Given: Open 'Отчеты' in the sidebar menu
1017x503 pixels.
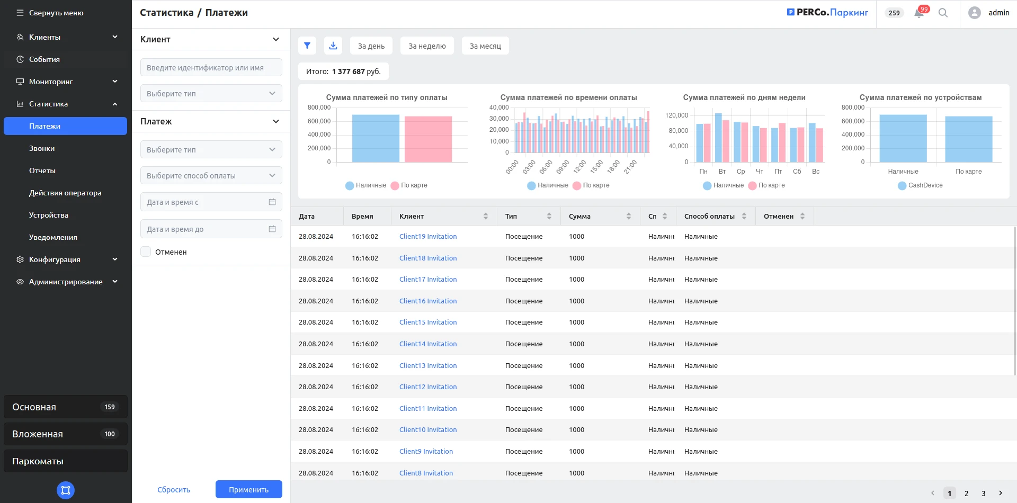Looking at the screenshot, I should pos(42,170).
